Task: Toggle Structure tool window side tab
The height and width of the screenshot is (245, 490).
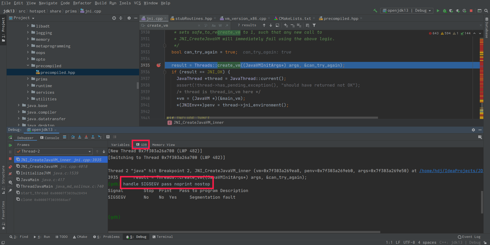Action: [x=3, y=180]
